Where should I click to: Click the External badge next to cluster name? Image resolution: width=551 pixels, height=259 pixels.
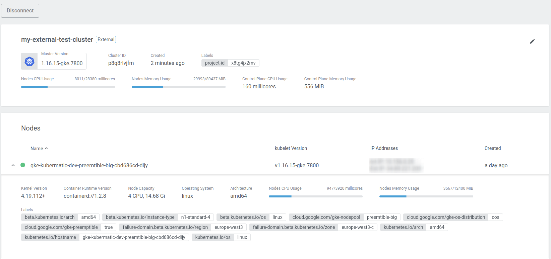coord(106,39)
